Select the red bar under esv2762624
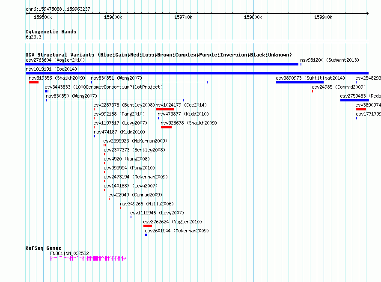Viewport: 381px width, 282px height. (148, 226)
